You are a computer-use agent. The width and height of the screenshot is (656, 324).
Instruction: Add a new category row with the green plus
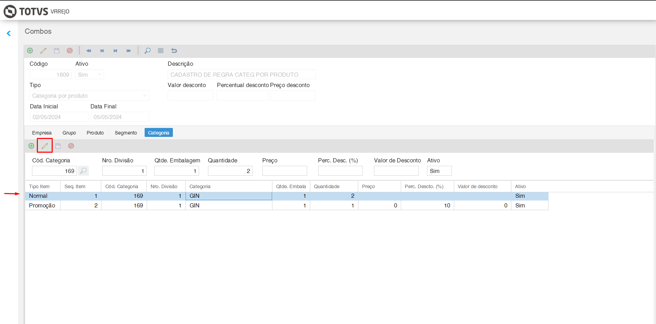[31, 146]
